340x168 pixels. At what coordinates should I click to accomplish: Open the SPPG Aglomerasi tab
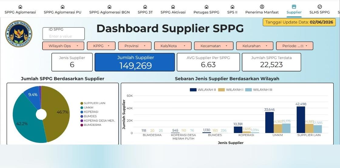click(x=20, y=12)
